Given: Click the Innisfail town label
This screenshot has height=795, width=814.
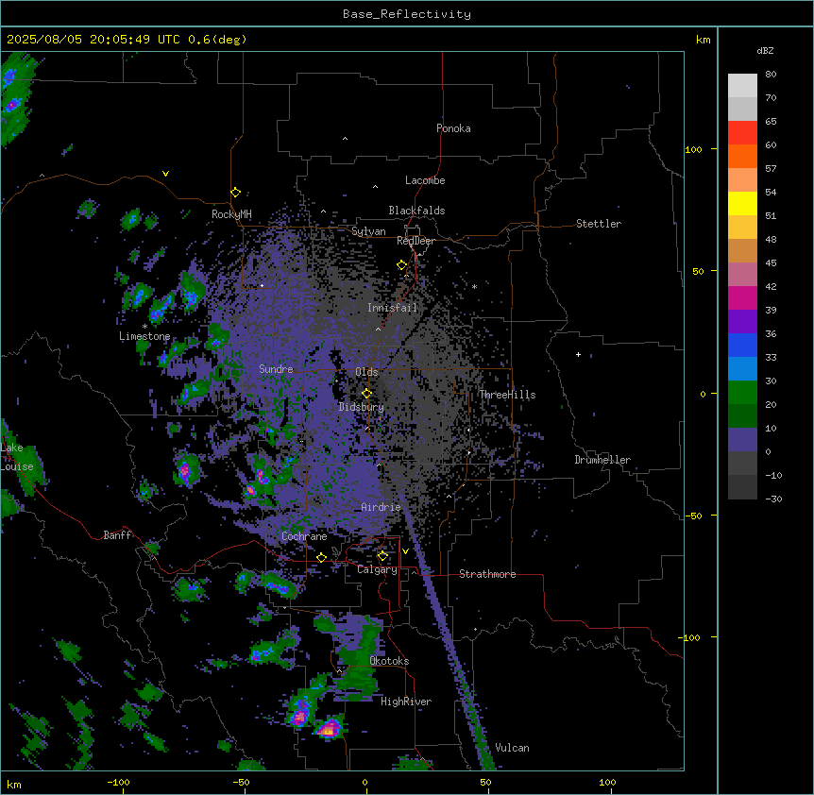Looking at the screenshot, I should pos(392,308).
